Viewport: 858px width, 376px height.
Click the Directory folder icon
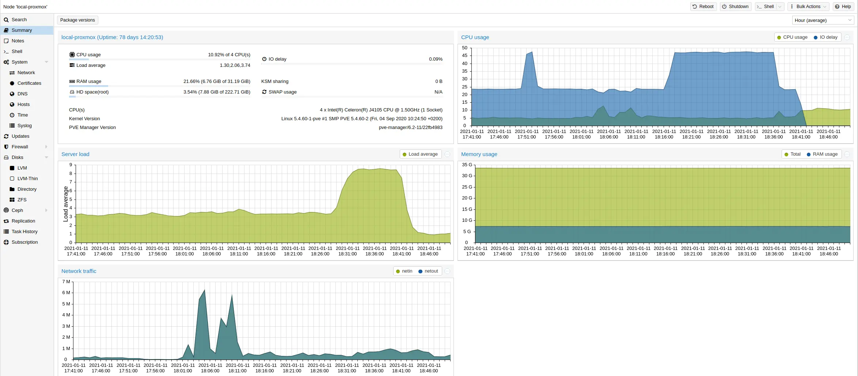click(12, 189)
